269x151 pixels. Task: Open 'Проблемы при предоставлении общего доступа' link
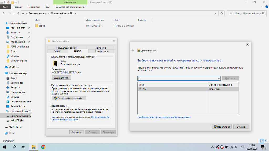(x=164, y=117)
